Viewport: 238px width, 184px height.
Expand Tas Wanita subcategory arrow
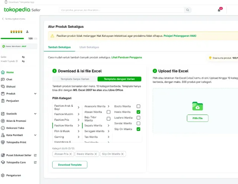coord(109,137)
